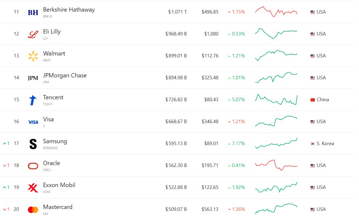Click Eli Lilly's $968.49 B market cap
This screenshot has width=359, height=219.
176,34
